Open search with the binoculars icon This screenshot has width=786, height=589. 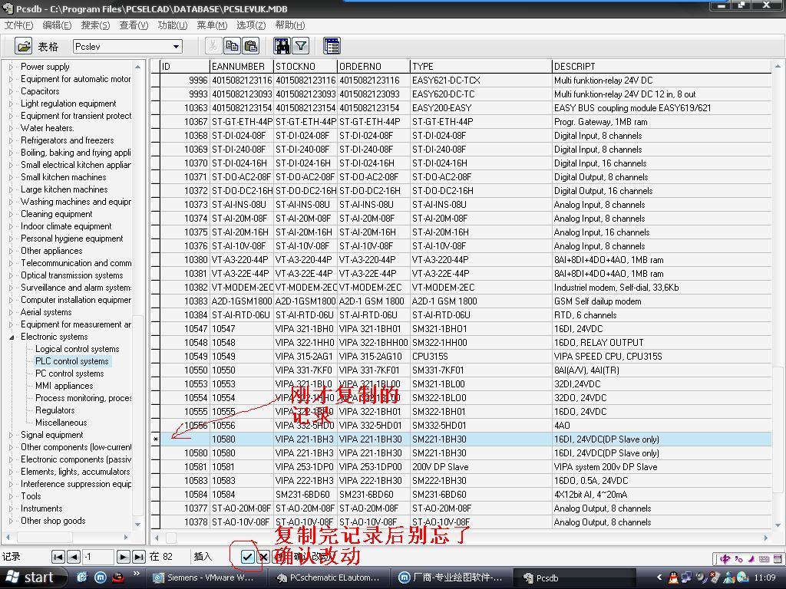pos(281,46)
